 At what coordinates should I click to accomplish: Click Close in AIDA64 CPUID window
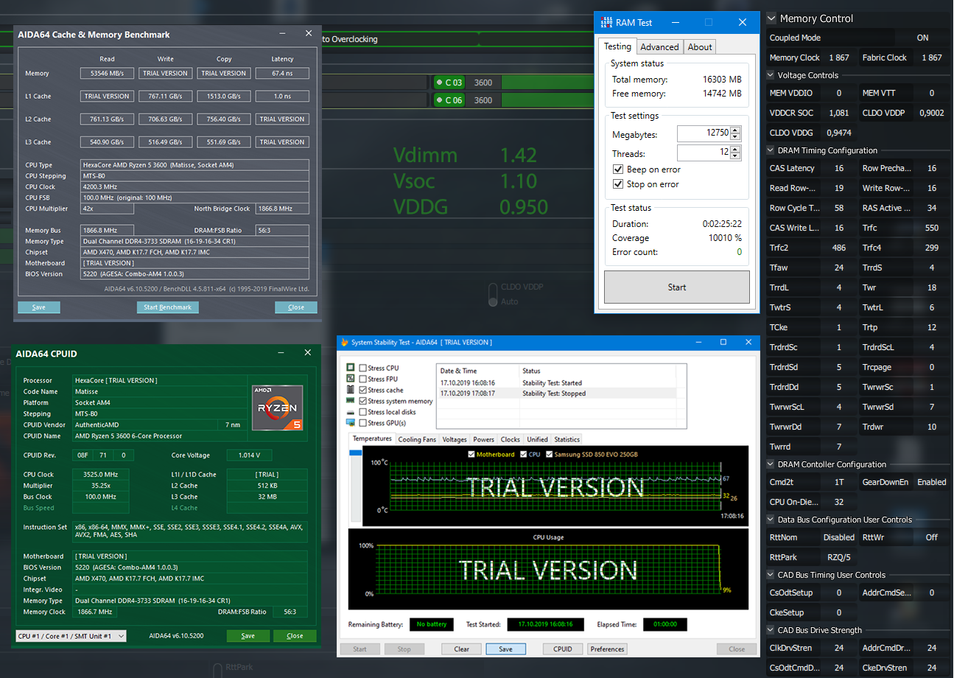pyautogui.click(x=295, y=636)
